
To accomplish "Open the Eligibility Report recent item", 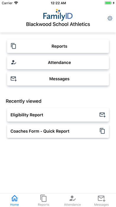I will [58, 115].
